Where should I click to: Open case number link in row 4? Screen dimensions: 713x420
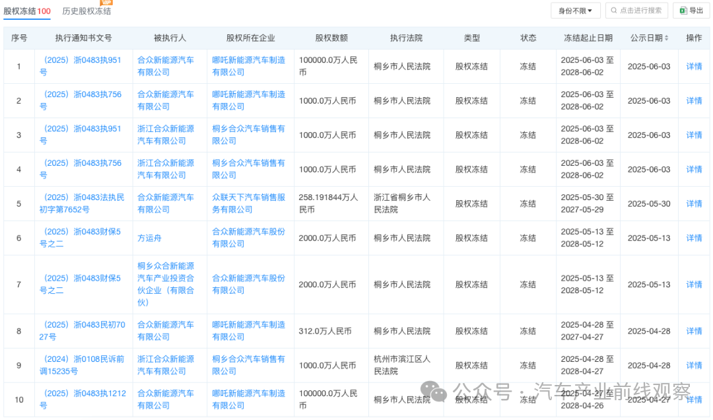81,169
